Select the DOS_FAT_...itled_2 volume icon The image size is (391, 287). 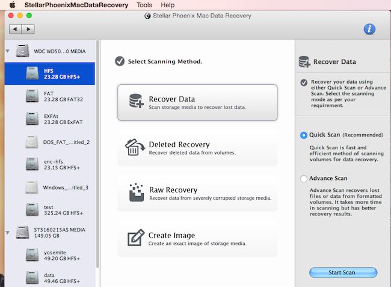32,142
